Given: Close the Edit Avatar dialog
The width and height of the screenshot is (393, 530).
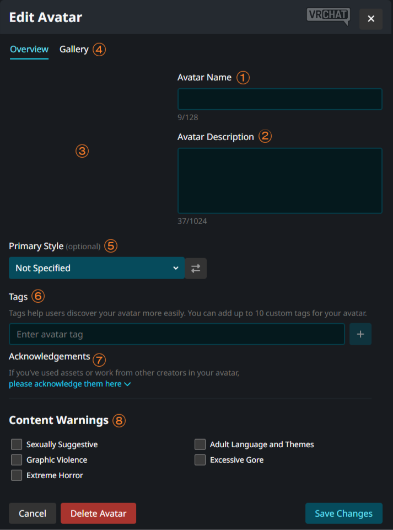Looking at the screenshot, I should (371, 19).
